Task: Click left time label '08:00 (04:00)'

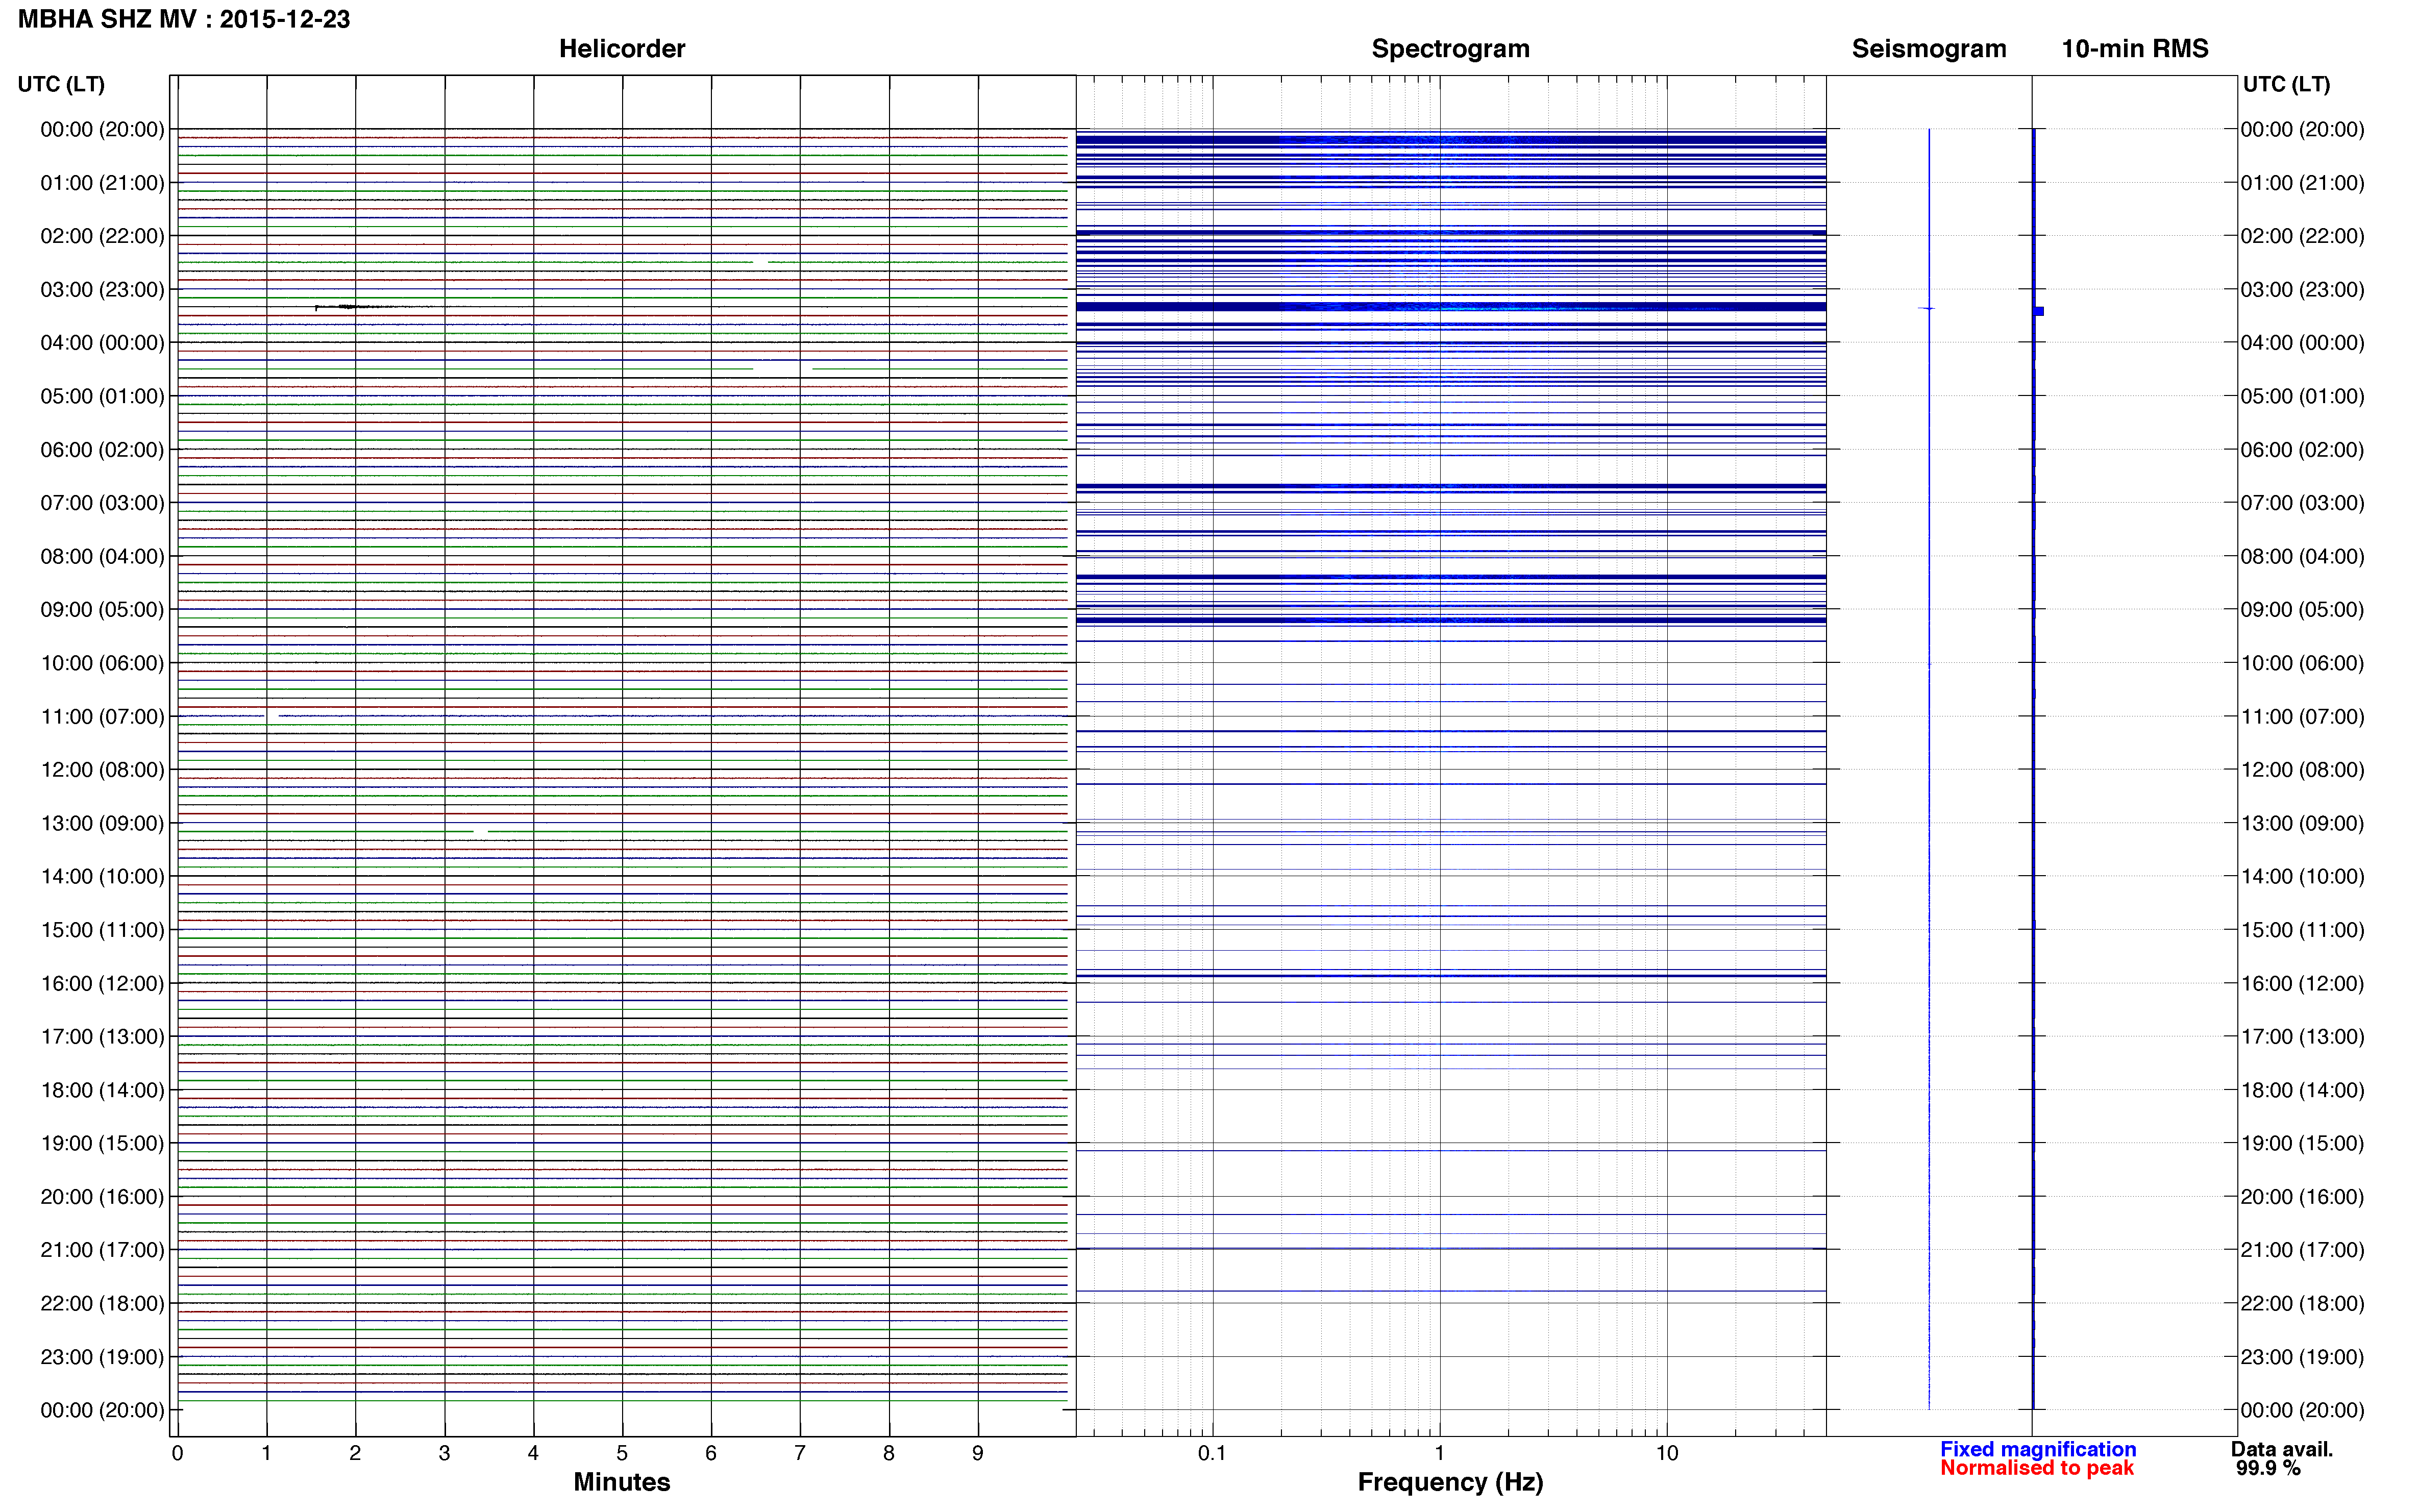Action: pyautogui.click(x=102, y=556)
